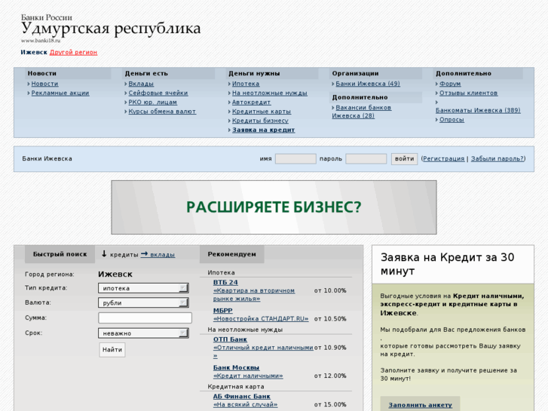This screenshot has width=548, height=411.
Task: Expand the Тип кредита dropdown
Action: click(x=143, y=288)
